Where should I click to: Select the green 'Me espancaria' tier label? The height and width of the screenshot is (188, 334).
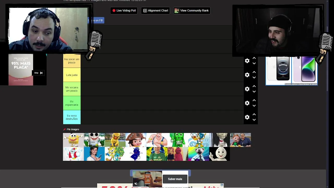point(72,103)
